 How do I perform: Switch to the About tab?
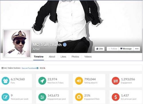(52, 57)
